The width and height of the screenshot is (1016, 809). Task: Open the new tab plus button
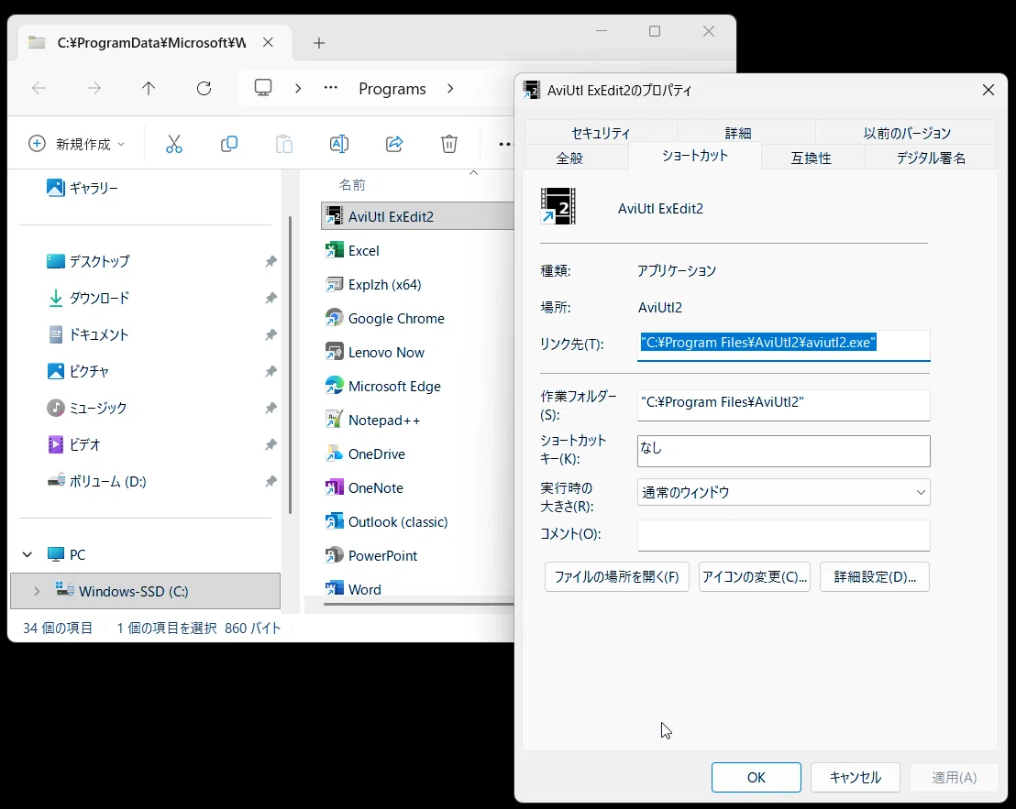(319, 43)
